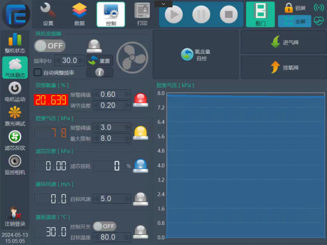This screenshot has height=245, width=327.
Task: Toggle the 风机变频器 fan inverter switch
Action: click(50, 46)
